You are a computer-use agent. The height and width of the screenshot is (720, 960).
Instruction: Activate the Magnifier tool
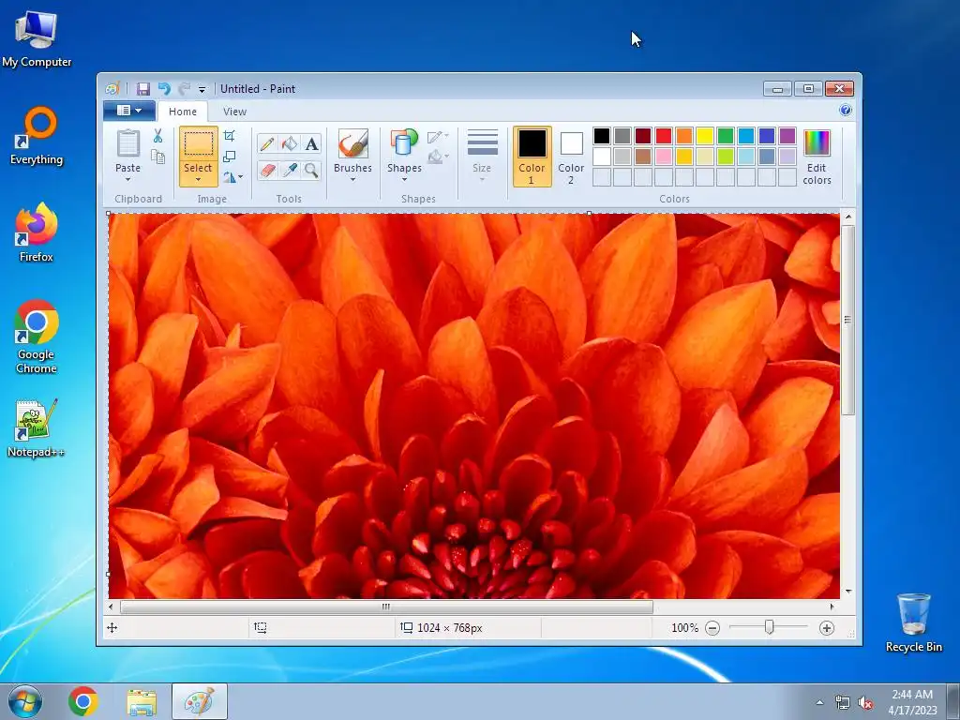(x=311, y=170)
